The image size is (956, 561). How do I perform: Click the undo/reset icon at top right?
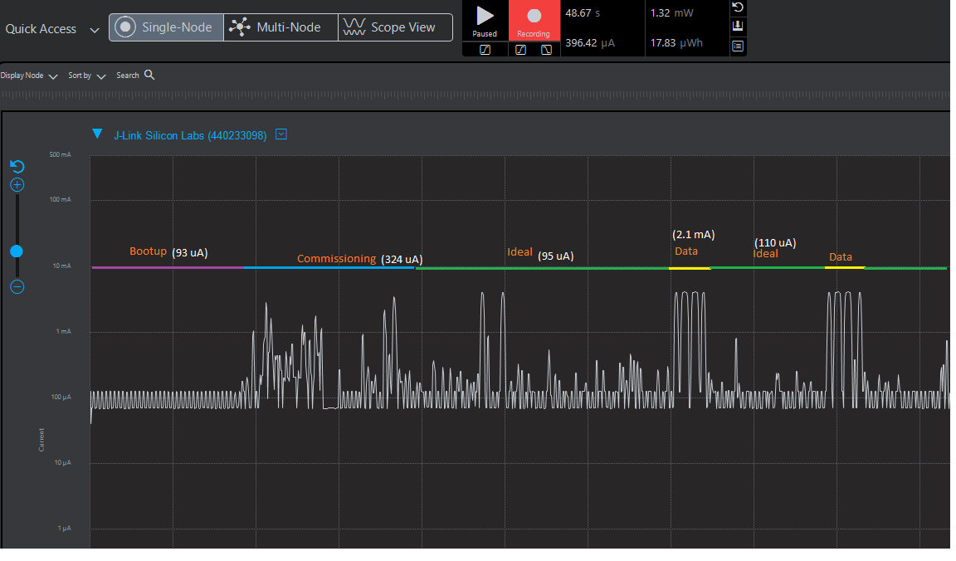(738, 7)
